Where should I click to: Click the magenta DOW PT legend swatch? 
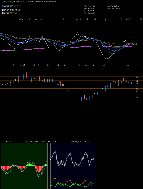pyautogui.click(x=3, y=13)
